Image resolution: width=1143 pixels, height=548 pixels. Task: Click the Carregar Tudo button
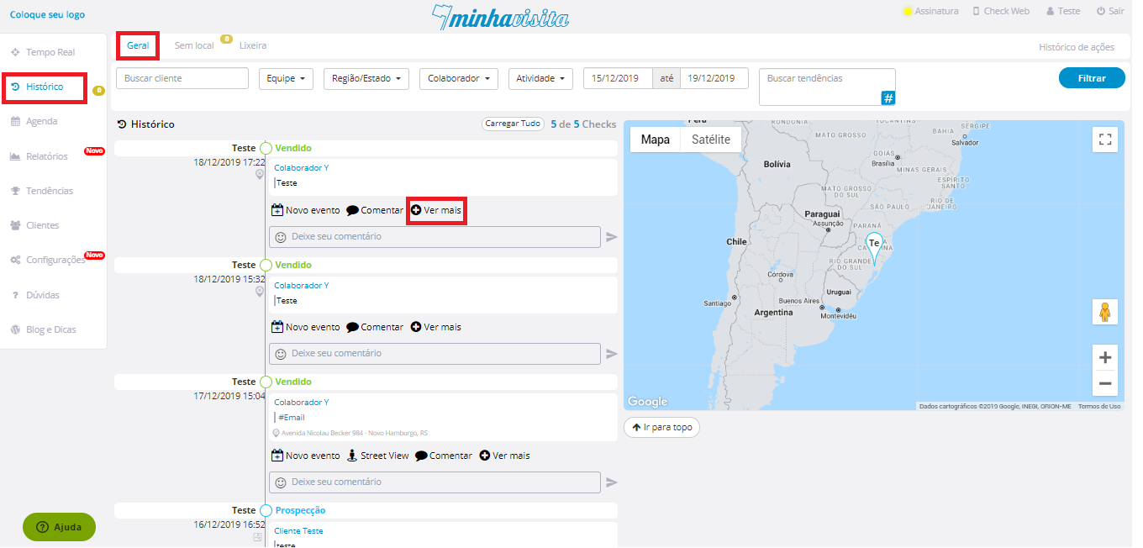pyautogui.click(x=512, y=124)
